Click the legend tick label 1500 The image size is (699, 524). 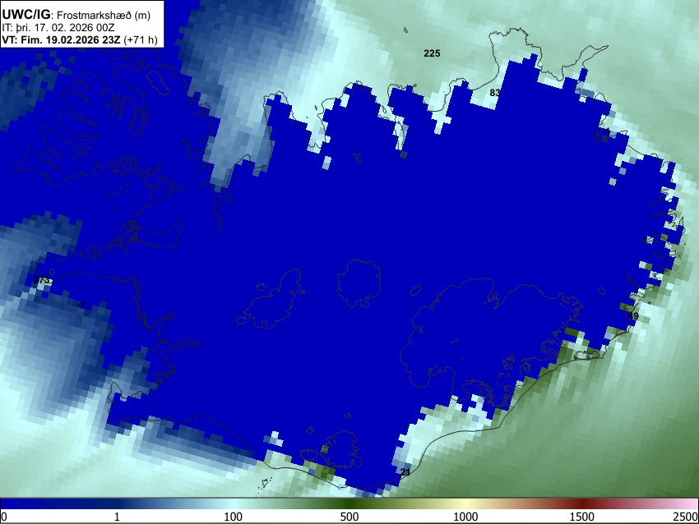click(582, 517)
